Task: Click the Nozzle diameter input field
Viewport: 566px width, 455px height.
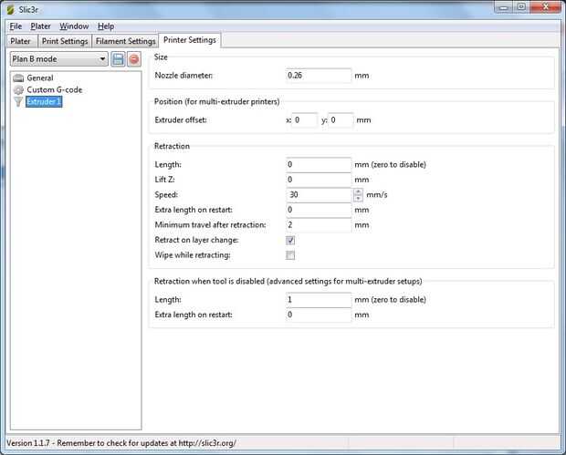Action: (x=319, y=76)
